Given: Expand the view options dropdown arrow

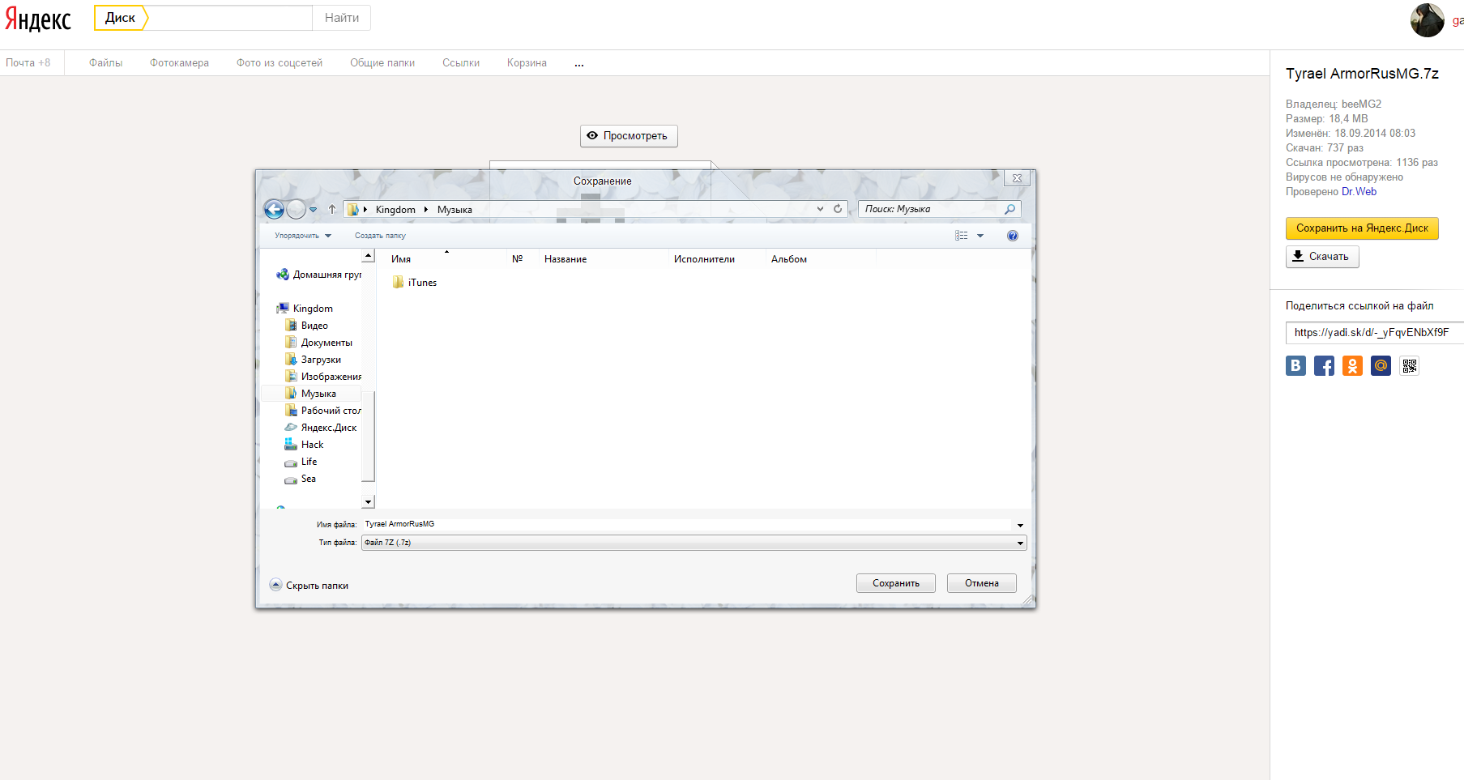Looking at the screenshot, I should point(980,236).
